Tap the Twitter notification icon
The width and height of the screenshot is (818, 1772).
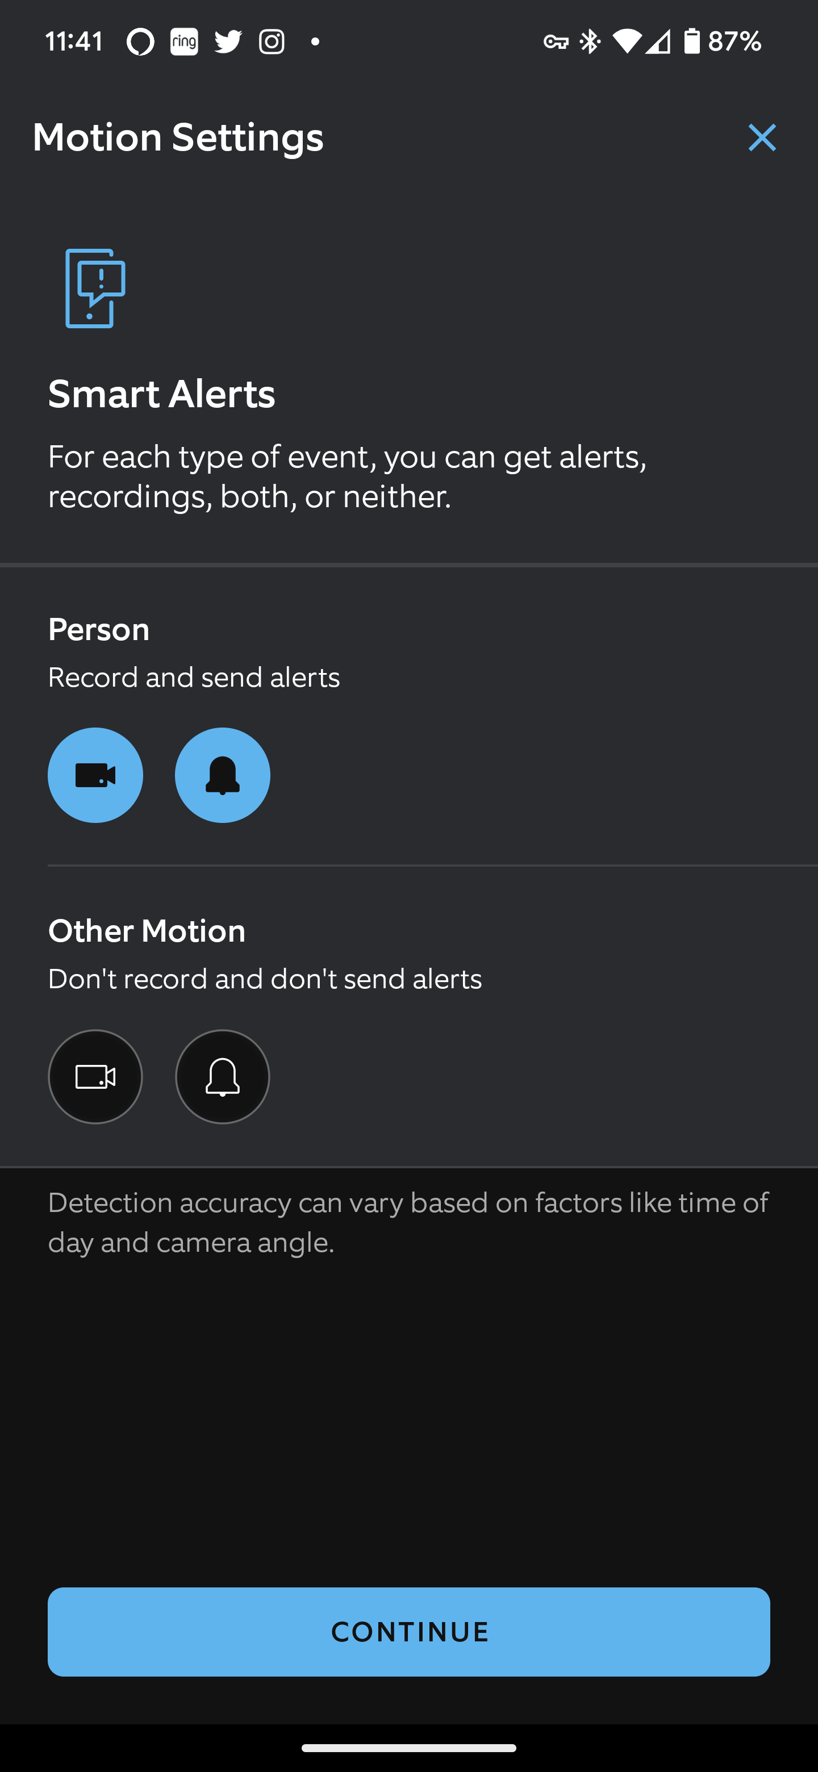click(x=228, y=42)
